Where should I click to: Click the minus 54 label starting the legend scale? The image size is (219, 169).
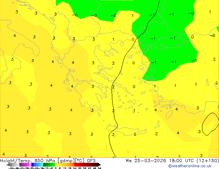11,168
